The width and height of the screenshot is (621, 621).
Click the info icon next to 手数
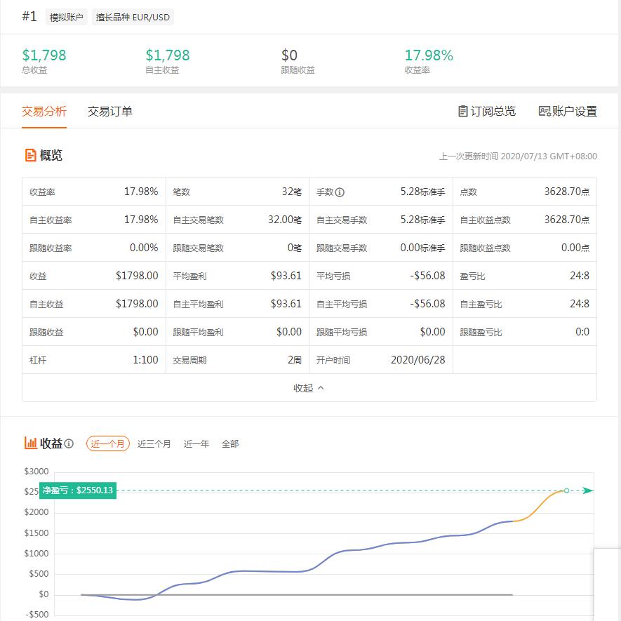pyautogui.click(x=340, y=192)
